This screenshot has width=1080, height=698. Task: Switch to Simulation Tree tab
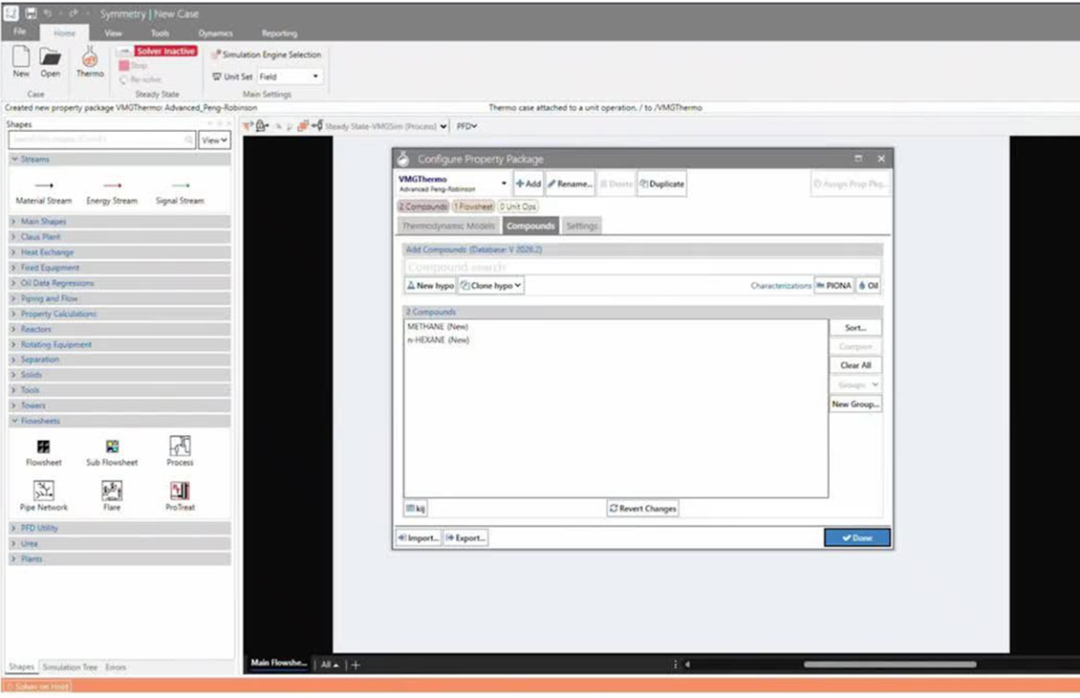70,667
